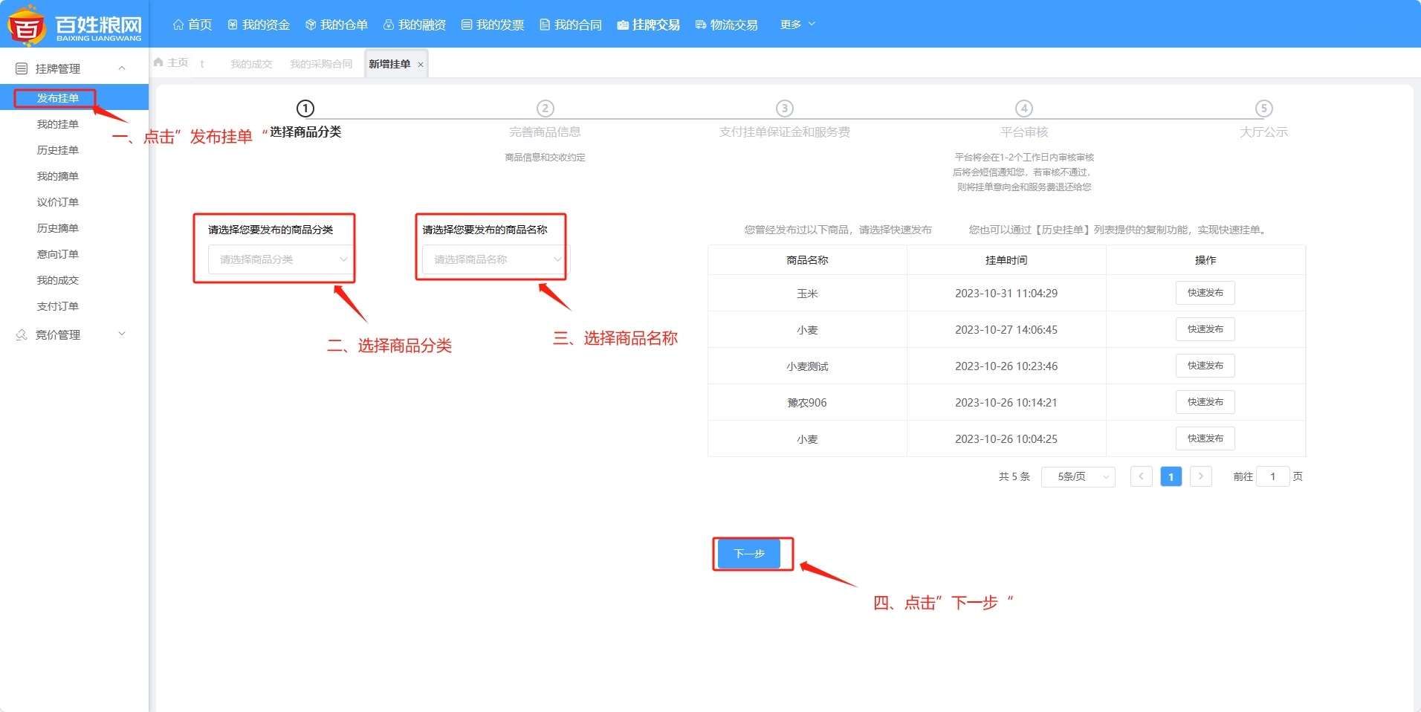1421x712 pixels.
Task: Click the blue 下一步 button
Action: (749, 554)
